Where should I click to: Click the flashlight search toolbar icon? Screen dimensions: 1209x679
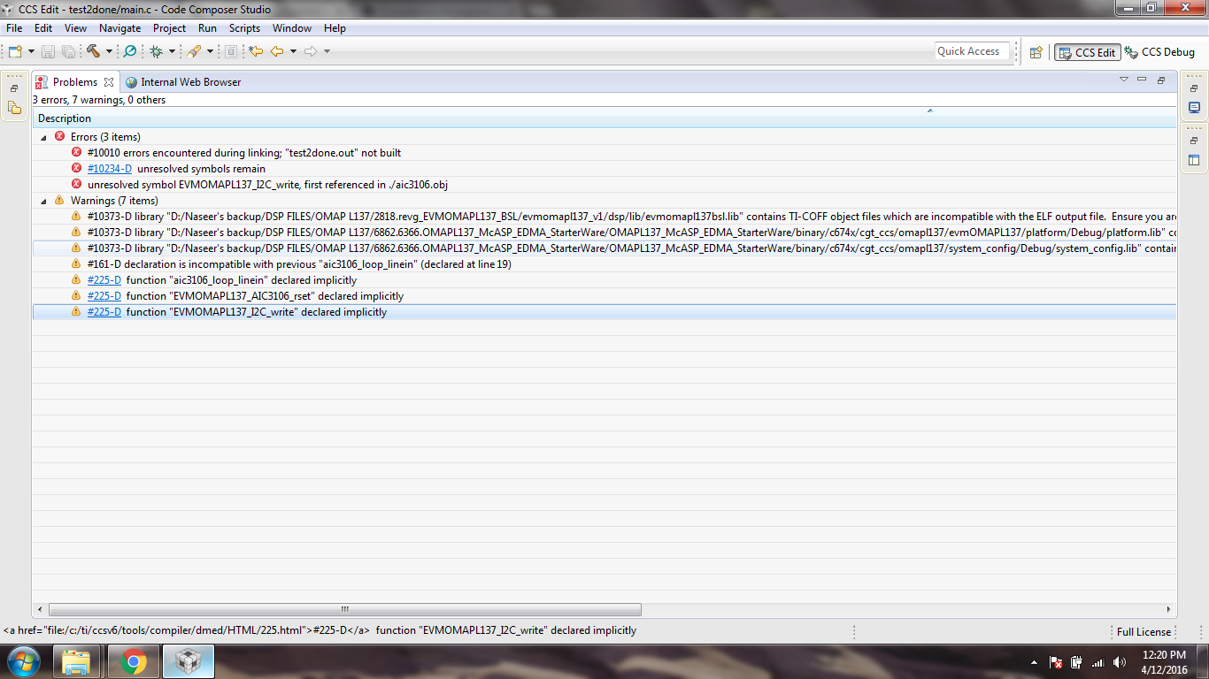[194, 51]
